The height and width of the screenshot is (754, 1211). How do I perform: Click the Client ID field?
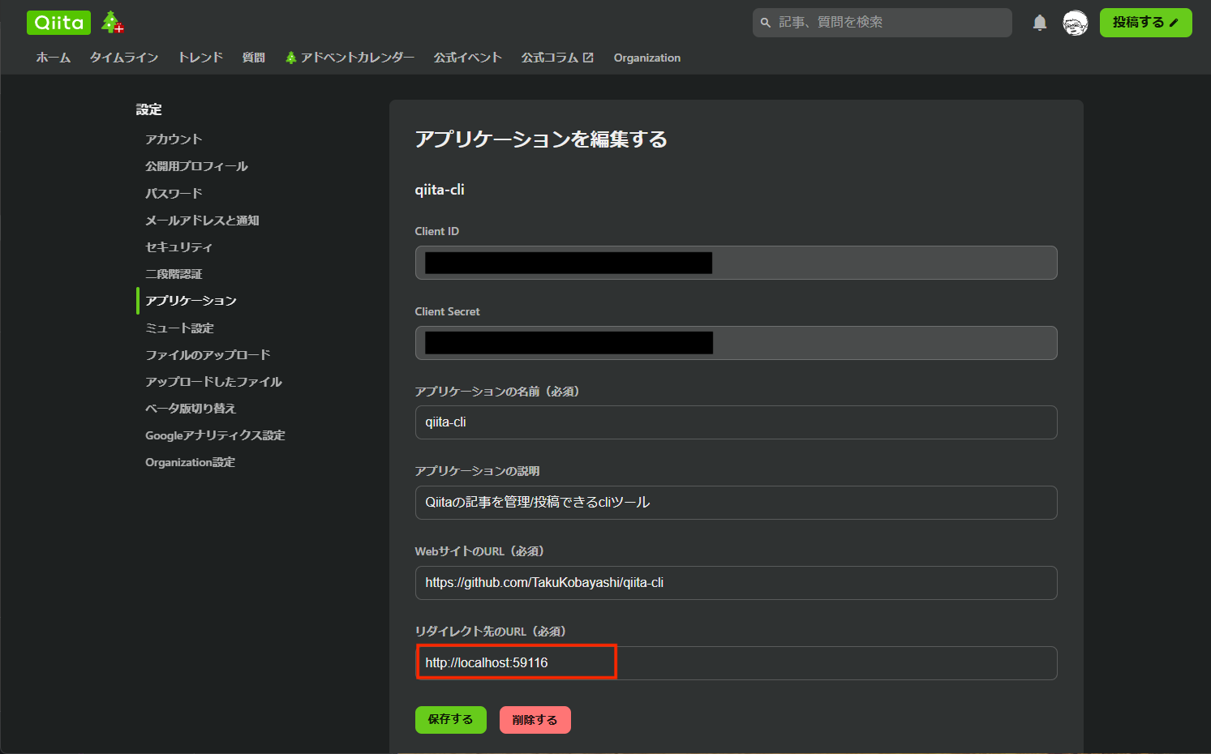[x=736, y=263]
